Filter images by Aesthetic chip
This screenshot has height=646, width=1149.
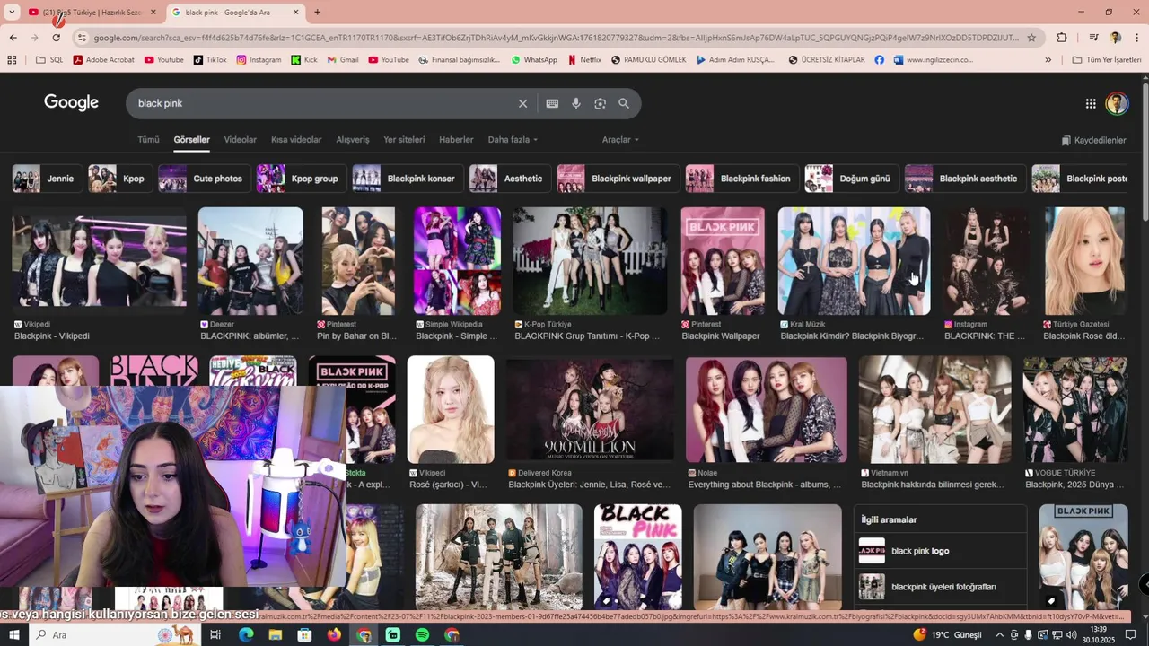coord(510,179)
